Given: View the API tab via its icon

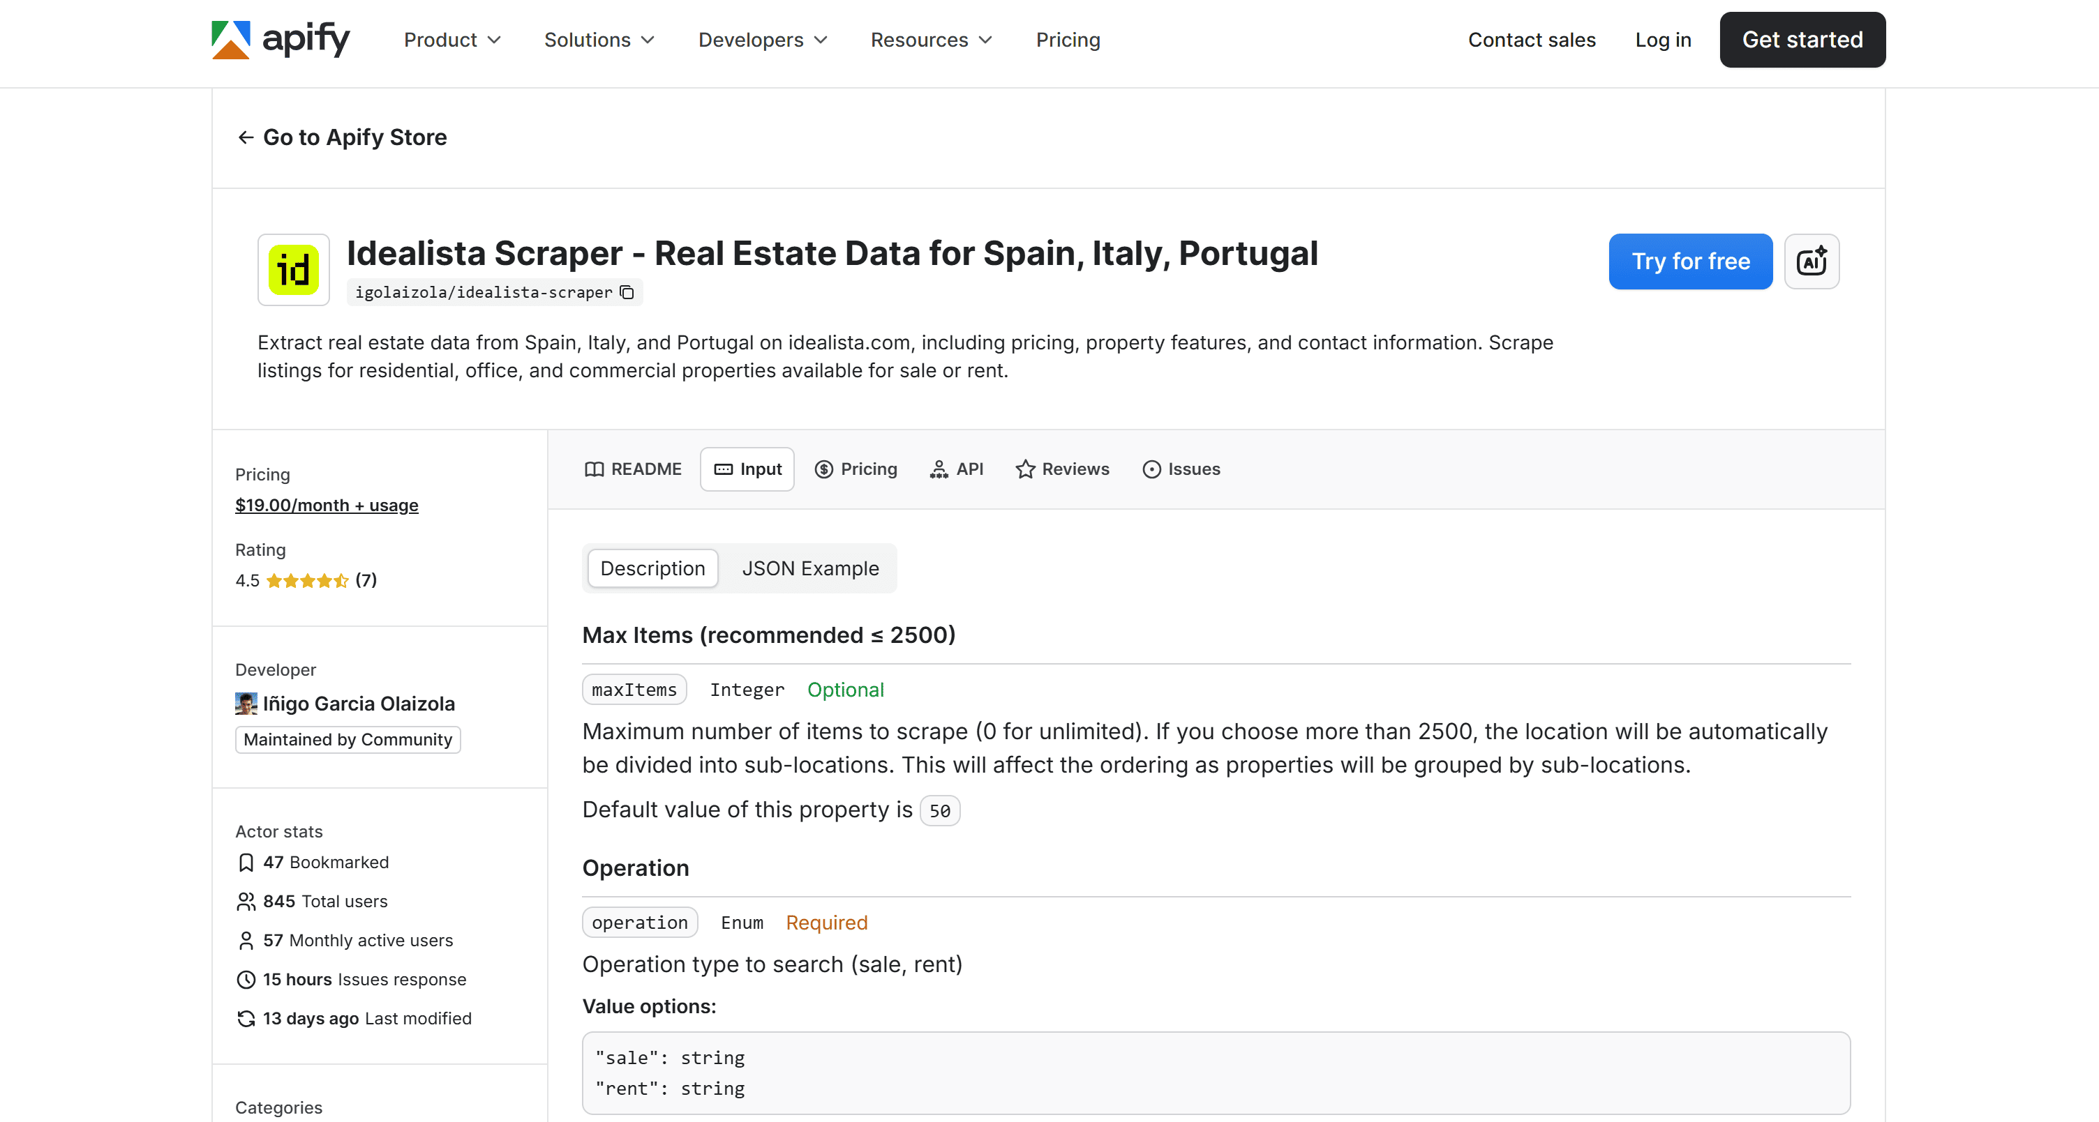Looking at the screenshot, I should pyautogui.click(x=939, y=469).
